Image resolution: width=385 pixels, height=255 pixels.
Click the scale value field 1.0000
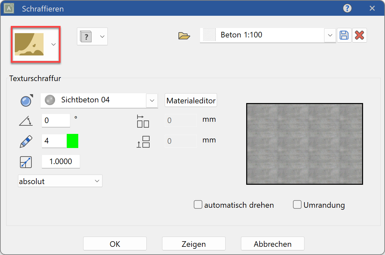coord(61,161)
